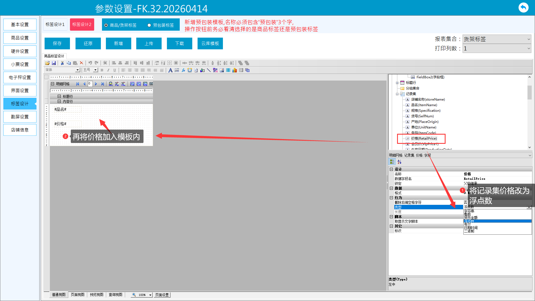Insert a line shape
535x301 pixels.
point(209,70)
